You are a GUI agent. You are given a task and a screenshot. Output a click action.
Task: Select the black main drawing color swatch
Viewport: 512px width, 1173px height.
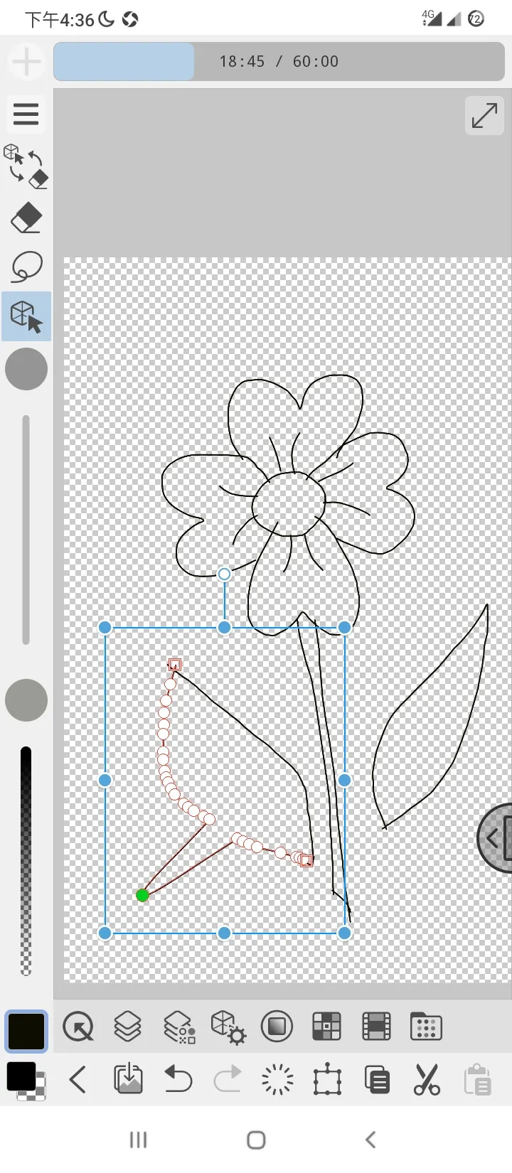26,1032
